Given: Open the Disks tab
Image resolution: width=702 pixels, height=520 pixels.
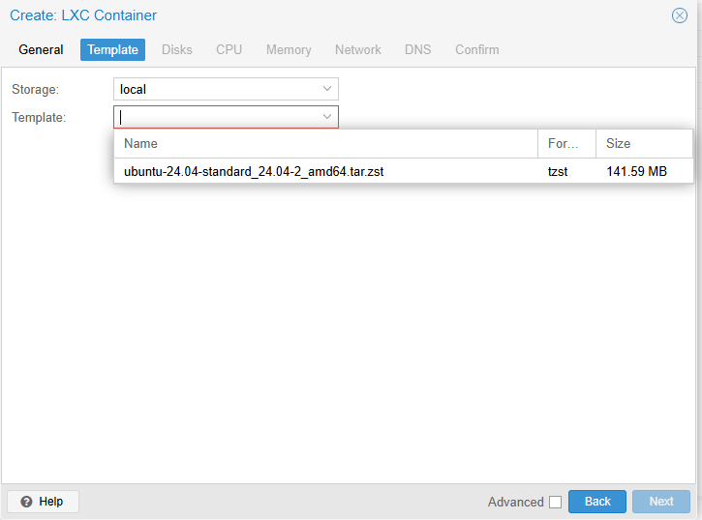Looking at the screenshot, I should tap(177, 49).
